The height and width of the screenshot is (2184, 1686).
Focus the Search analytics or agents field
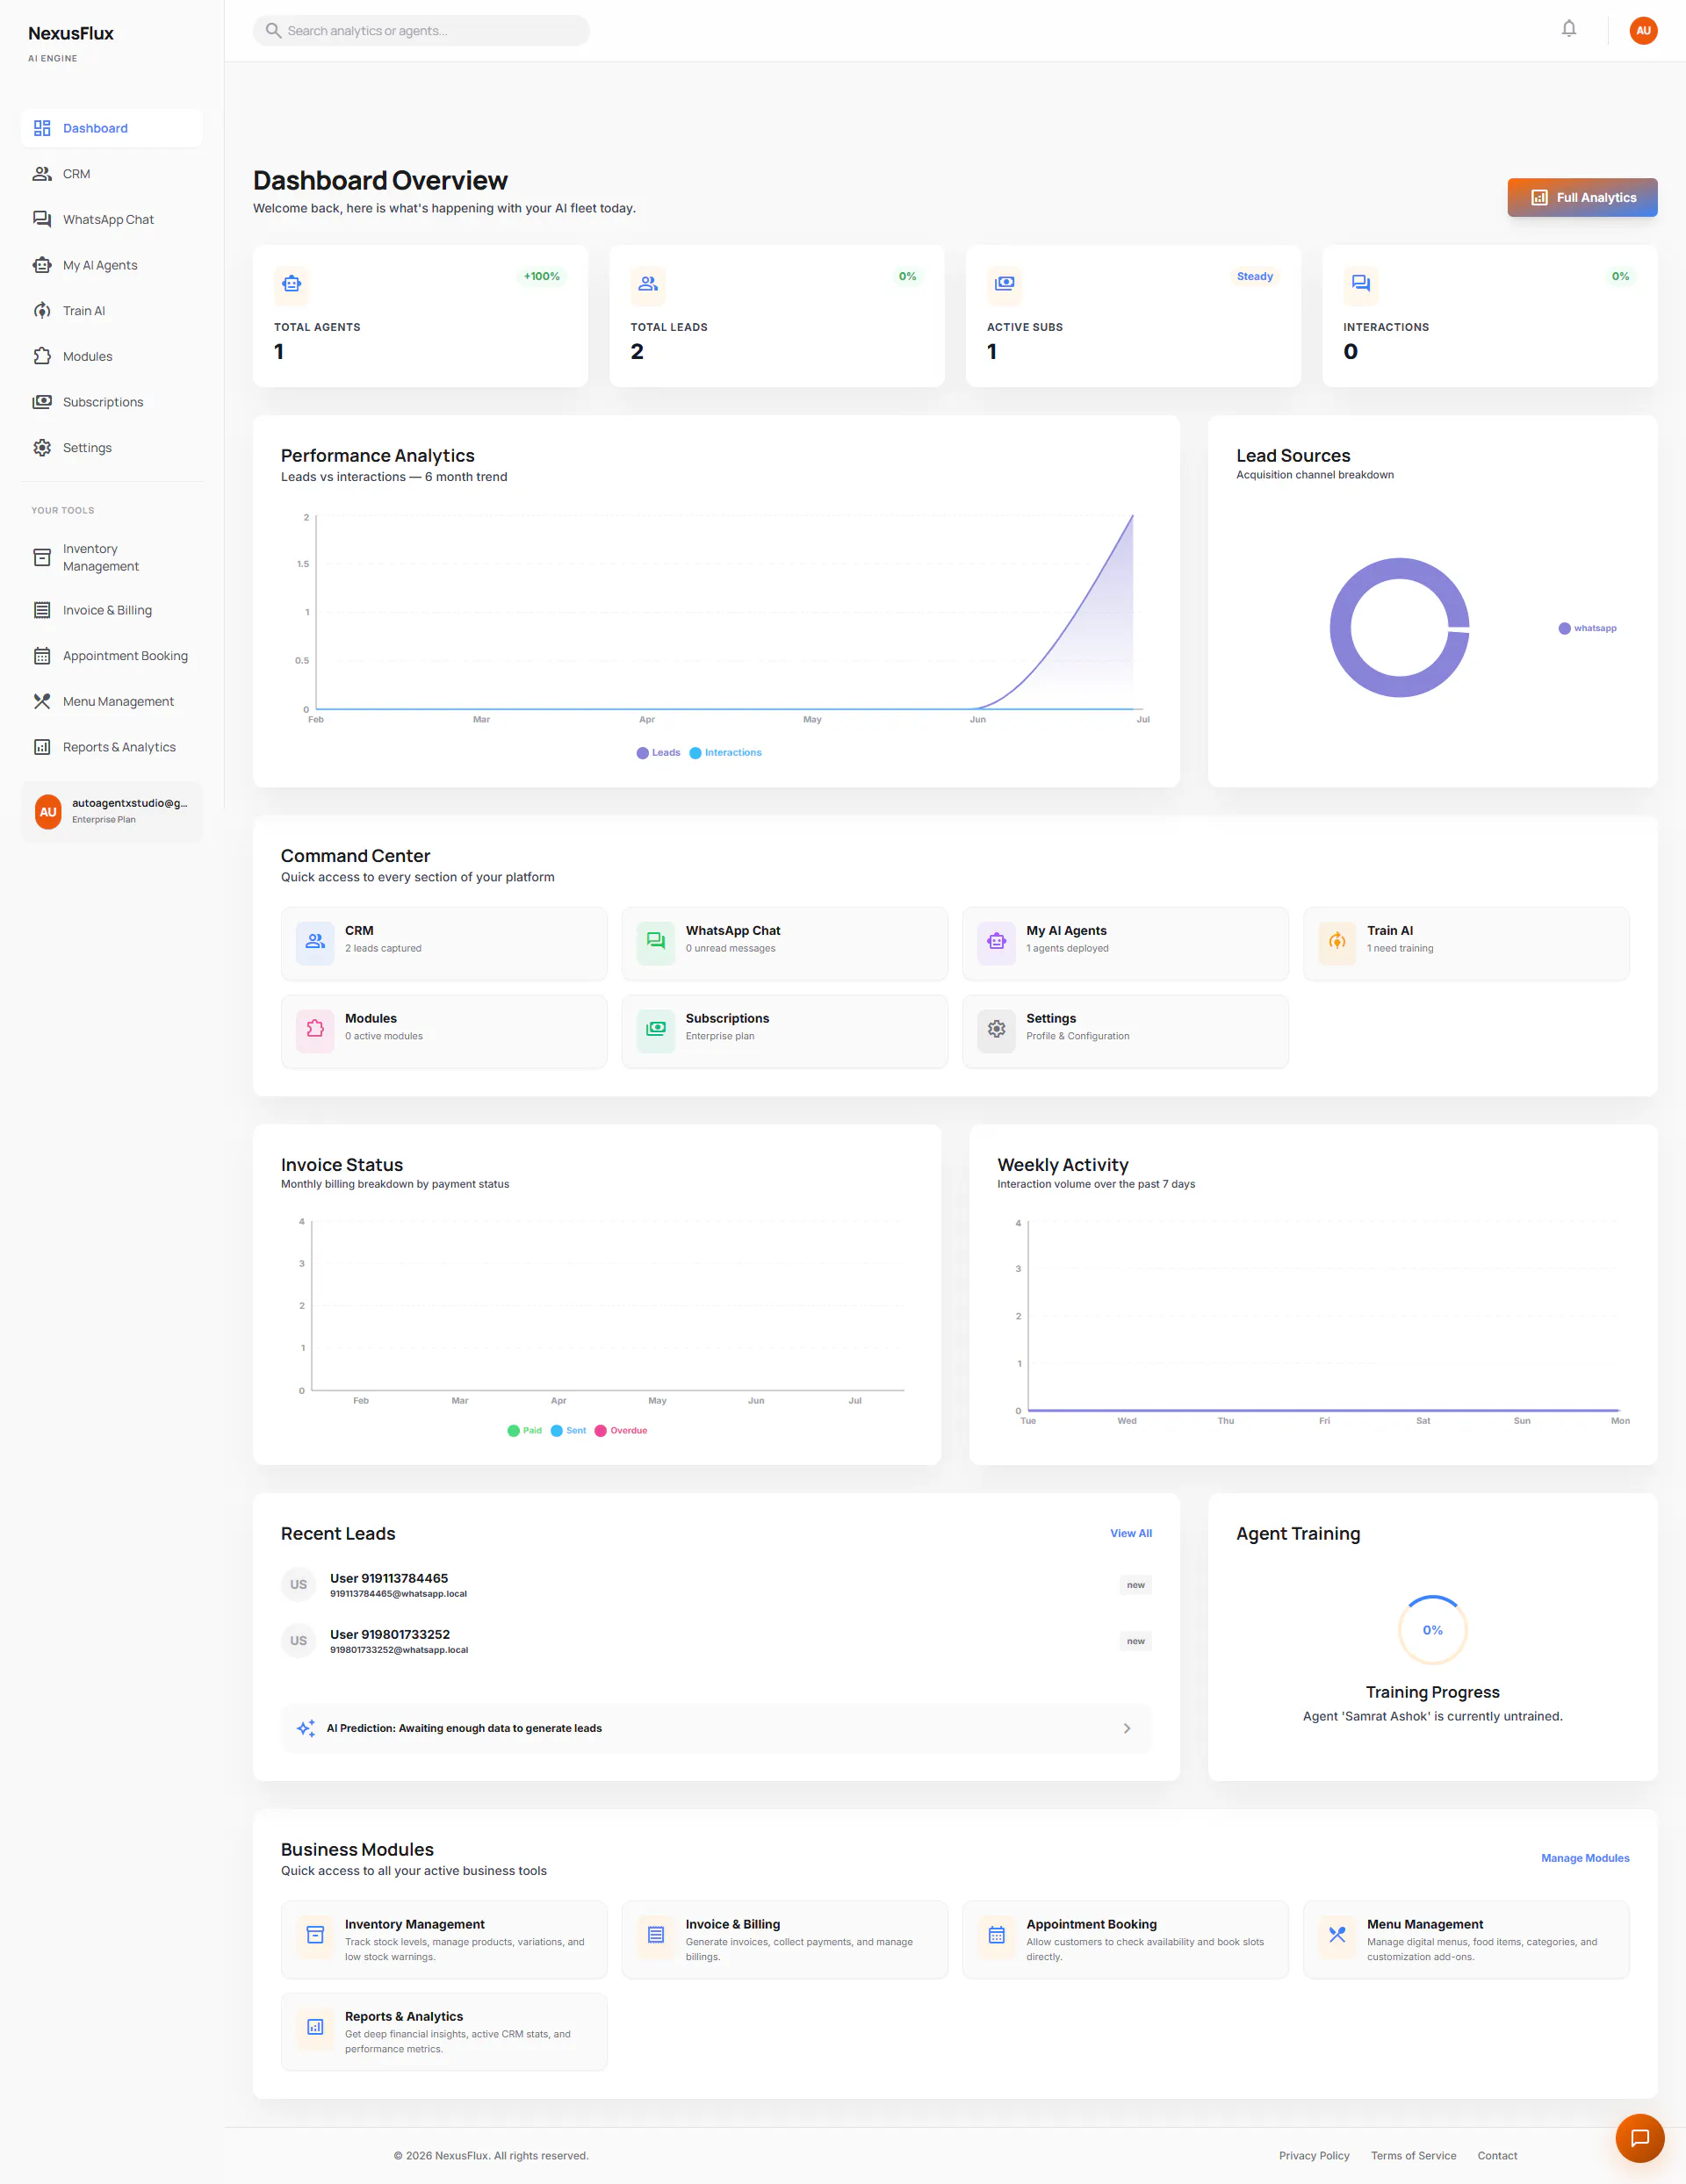[x=421, y=30]
